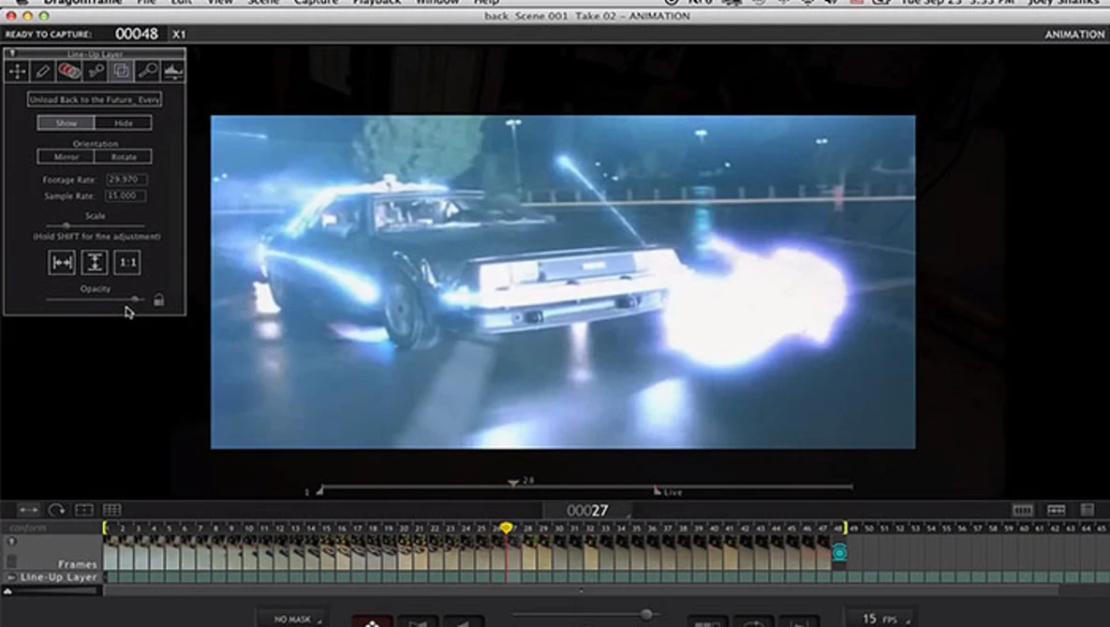This screenshot has height=627, width=1110.
Task: Open the Scene menu
Action: (263, 2)
